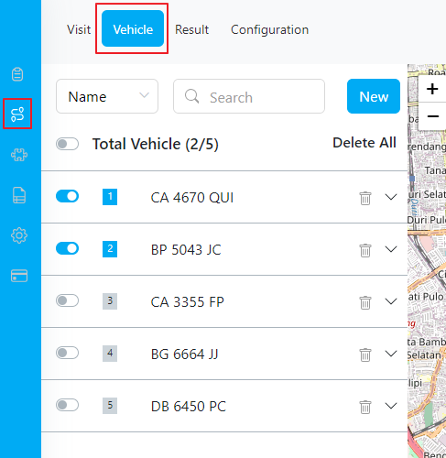Screen dimensions: 446x458
Task: Expand details for BP 5043 JC
Action: tap(391, 249)
